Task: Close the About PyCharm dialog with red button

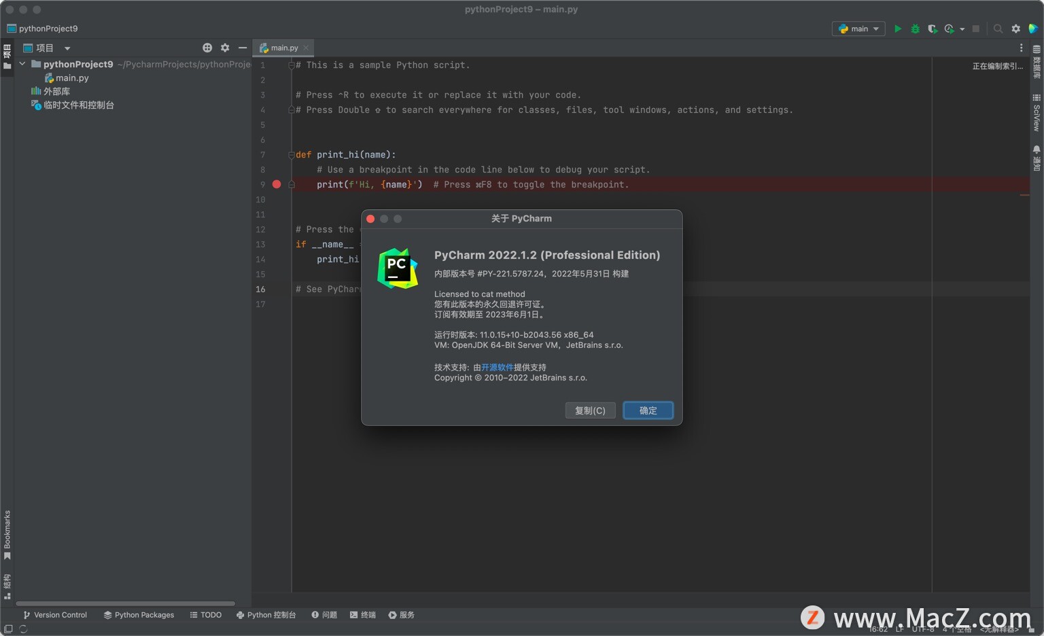Action: pyautogui.click(x=370, y=219)
